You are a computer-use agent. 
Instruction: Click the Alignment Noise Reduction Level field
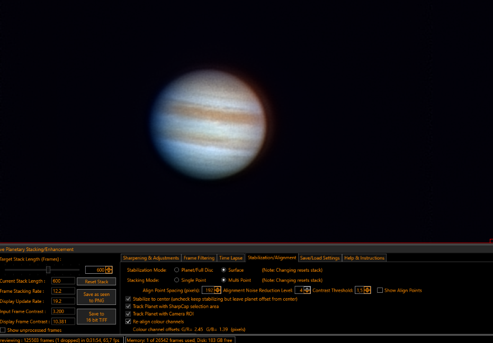point(299,290)
